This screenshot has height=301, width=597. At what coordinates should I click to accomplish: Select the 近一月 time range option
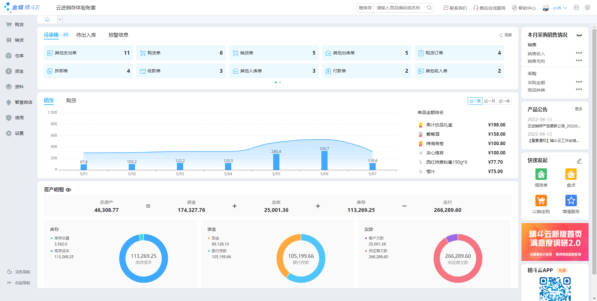(489, 101)
